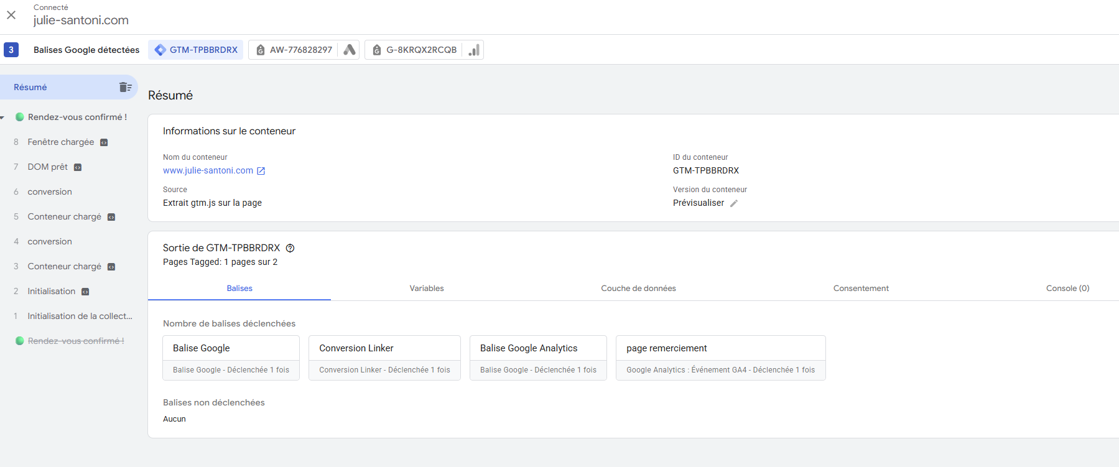The height and width of the screenshot is (467, 1119).
Task: Switch to the Consentement tab
Action: pyautogui.click(x=861, y=288)
